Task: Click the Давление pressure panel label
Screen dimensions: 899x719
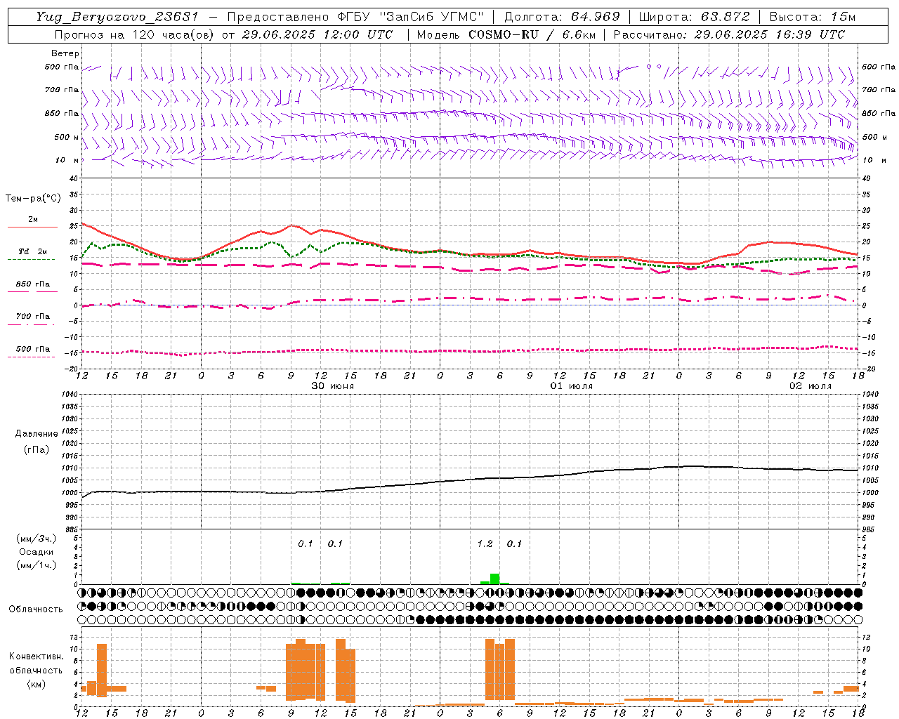Action: point(37,434)
